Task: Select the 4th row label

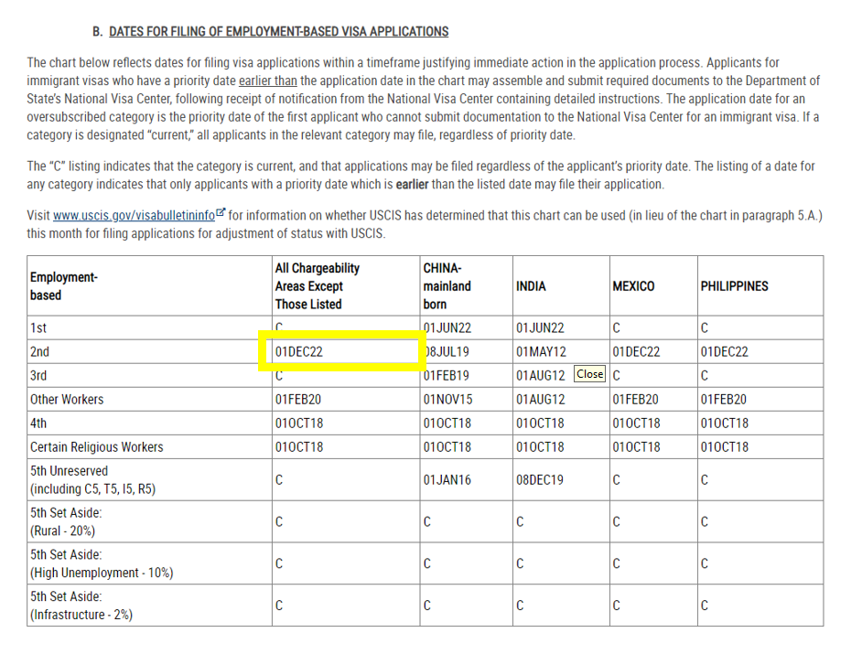Action: click(x=38, y=423)
